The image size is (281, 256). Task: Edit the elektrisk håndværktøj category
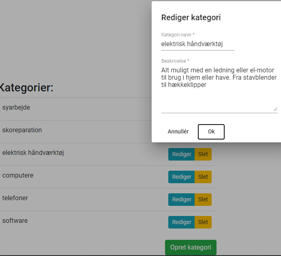pyautogui.click(x=181, y=154)
